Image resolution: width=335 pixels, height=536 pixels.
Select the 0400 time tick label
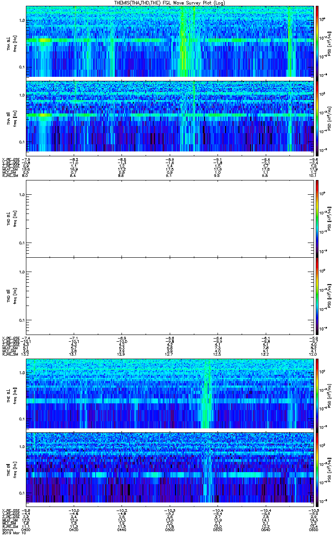coord(26,529)
